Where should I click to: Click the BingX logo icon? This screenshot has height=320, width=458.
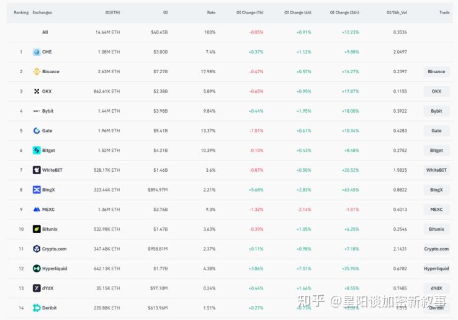[37, 190]
